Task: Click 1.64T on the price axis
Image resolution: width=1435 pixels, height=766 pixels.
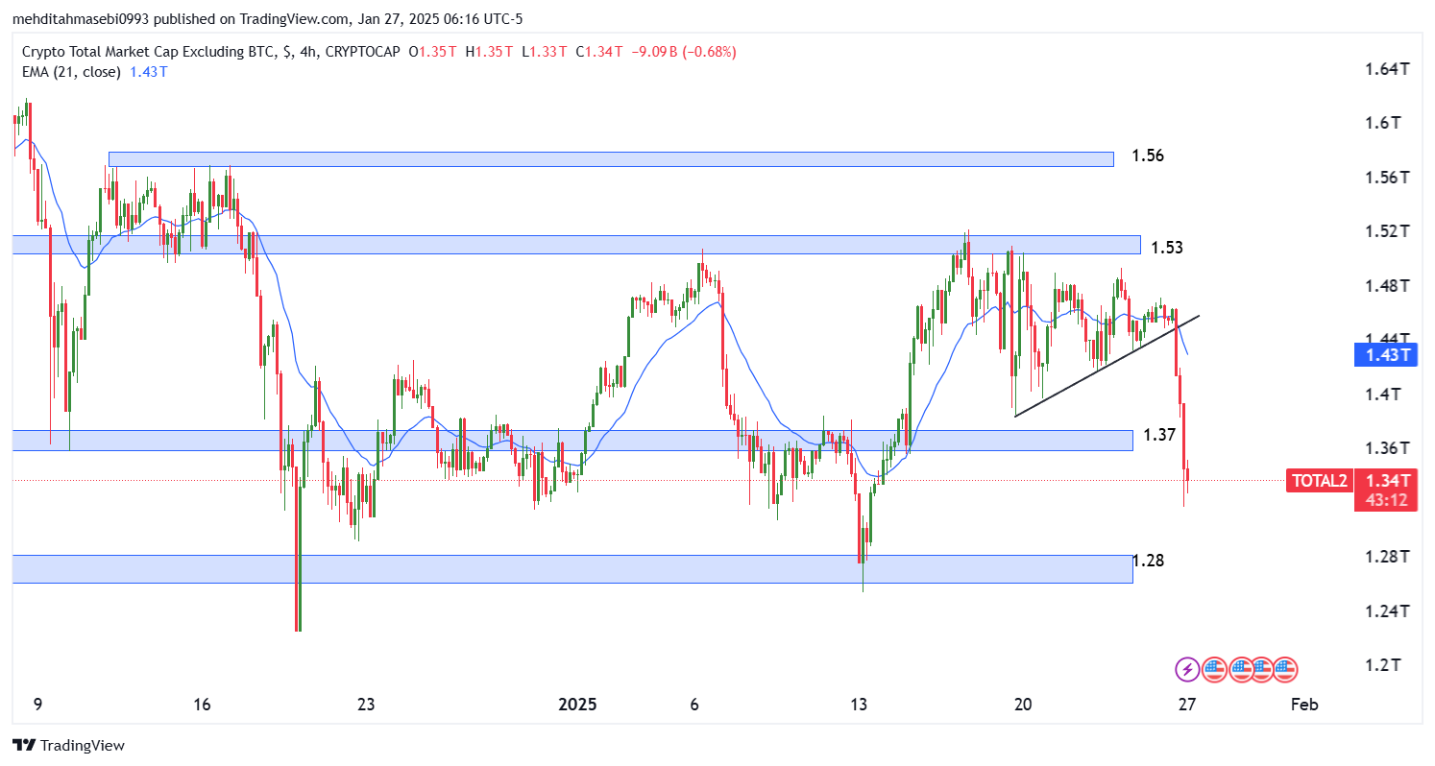Action: point(1387,69)
